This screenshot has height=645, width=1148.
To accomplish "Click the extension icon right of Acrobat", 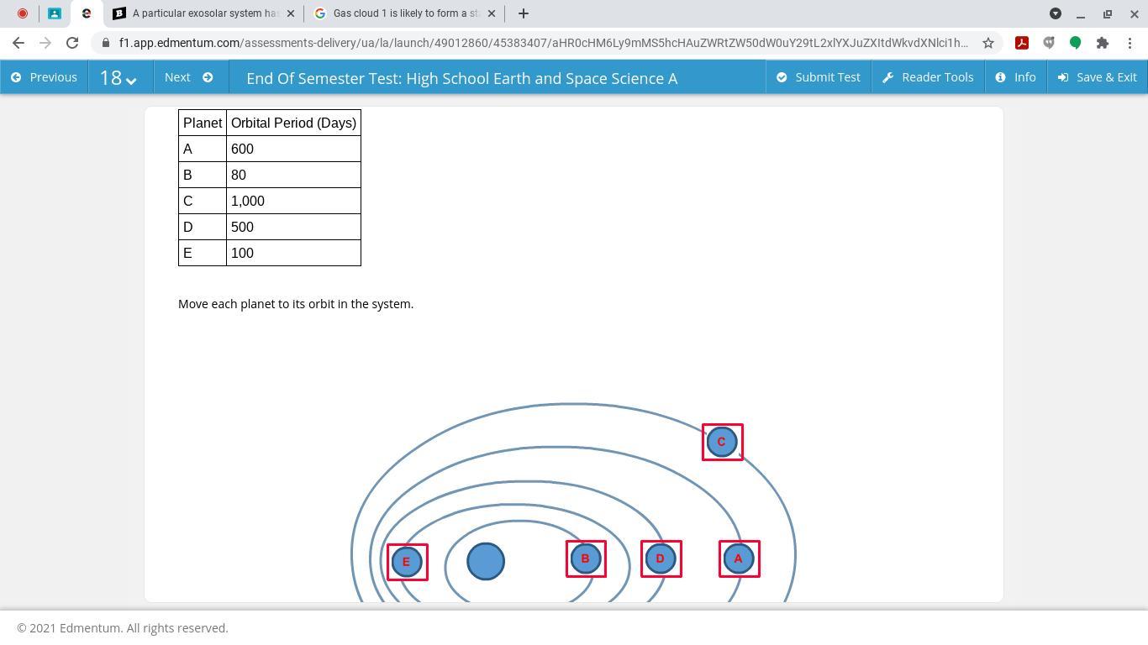I will (x=1049, y=43).
